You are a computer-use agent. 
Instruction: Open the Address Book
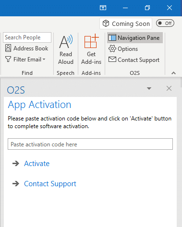(x=27, y=48)
